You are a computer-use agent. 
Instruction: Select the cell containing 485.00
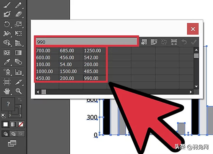point(95,71)
